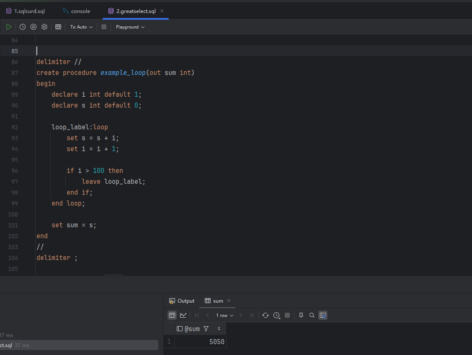The width and height of the screenshot is (472, 355).
Task: Sort the @sum column arrows
Action: [219, 329]
